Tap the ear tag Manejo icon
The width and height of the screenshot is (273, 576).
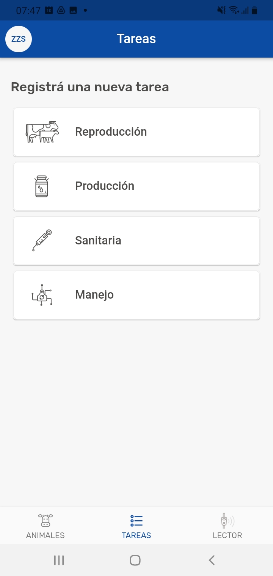coord(42,295)
